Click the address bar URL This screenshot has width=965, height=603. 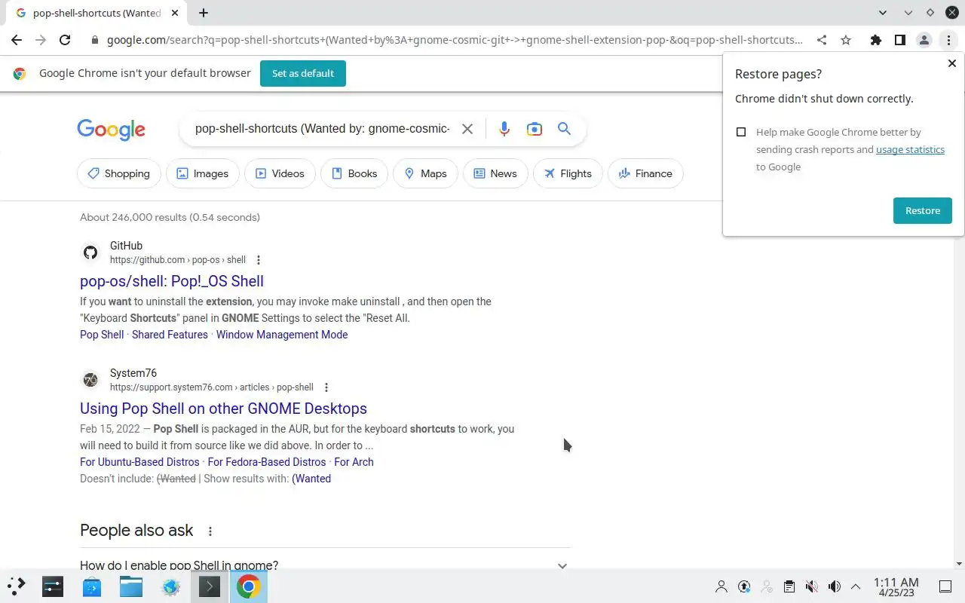pyautogui.click(x=455, y=40)
